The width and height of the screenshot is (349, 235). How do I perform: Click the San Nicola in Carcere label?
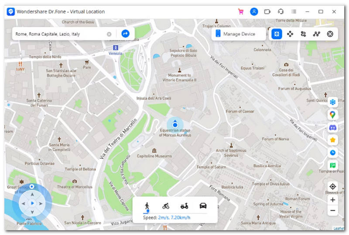click(82, 223)
